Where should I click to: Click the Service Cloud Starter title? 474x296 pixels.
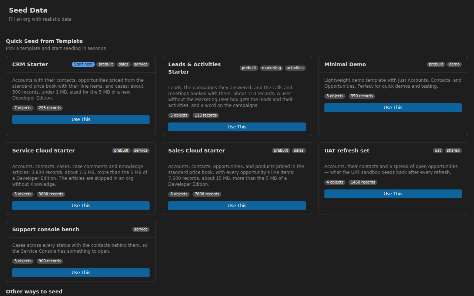(44, 151)
